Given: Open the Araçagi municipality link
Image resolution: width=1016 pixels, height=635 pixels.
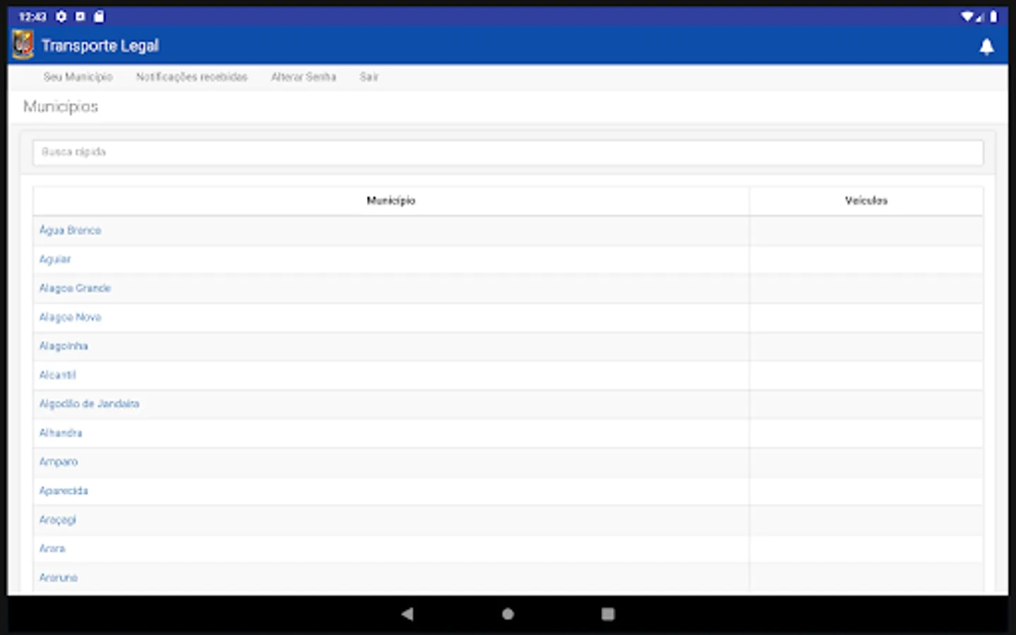Looking at the screenshot, I should coord(57,520).
